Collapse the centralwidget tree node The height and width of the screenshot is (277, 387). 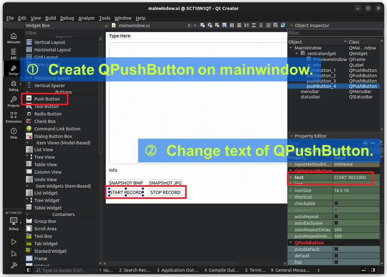297,53
